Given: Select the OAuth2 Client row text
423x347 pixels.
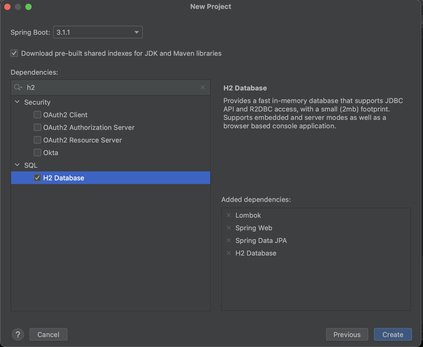Looking at the screenshot, I should click(65, 115).
